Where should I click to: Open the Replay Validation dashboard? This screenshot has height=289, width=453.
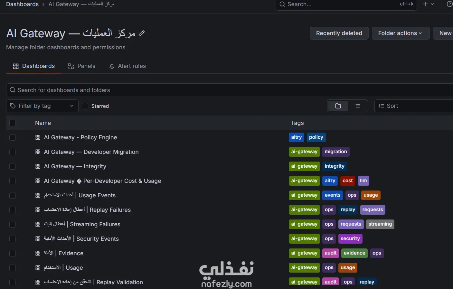93,282
